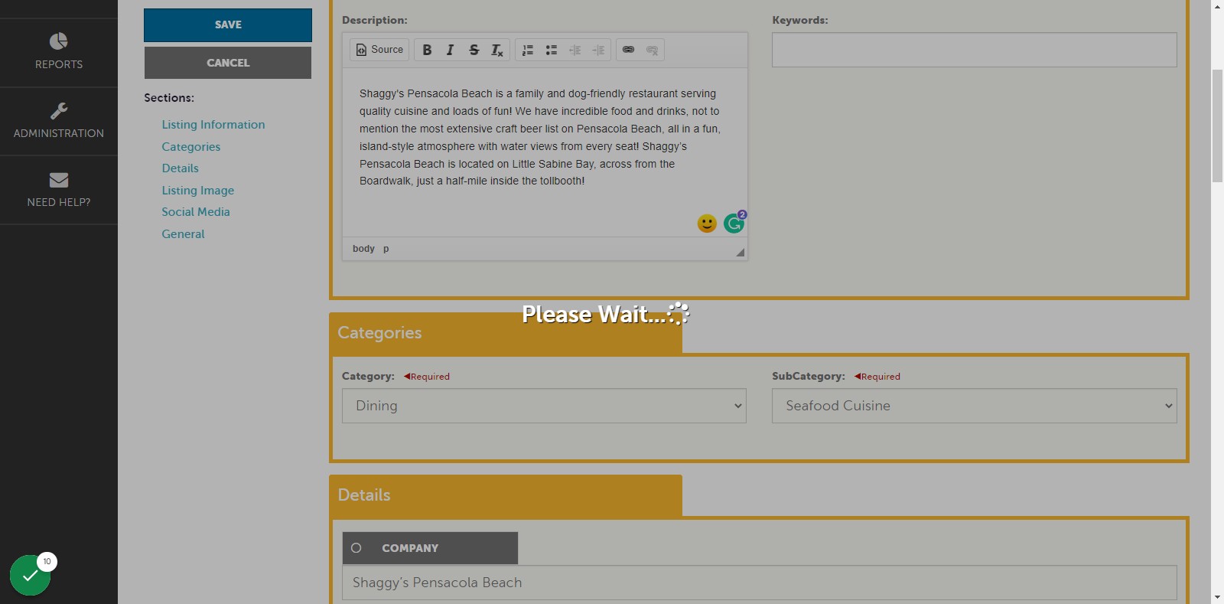Switch editor to Source view
This screenshot has width=1224, height=604.
click(379, 50)
